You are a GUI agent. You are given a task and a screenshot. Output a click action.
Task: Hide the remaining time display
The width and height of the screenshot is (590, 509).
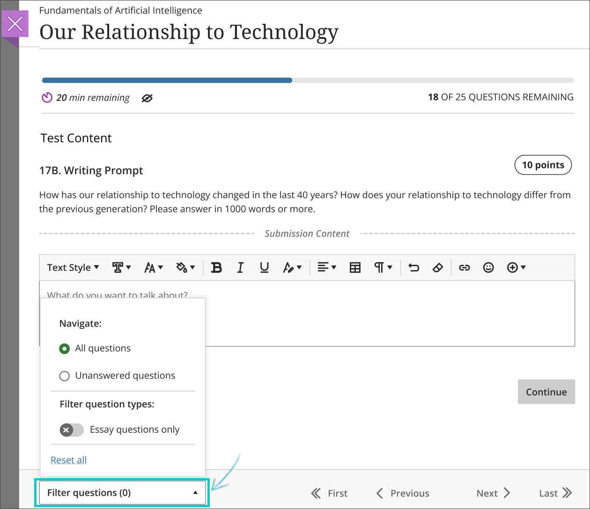(x=147, y=98)
